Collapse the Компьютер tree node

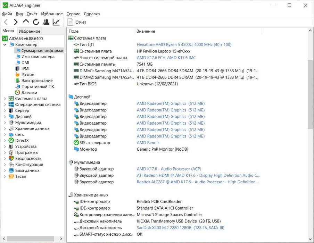pyautogui.click(x=5, y=45)
